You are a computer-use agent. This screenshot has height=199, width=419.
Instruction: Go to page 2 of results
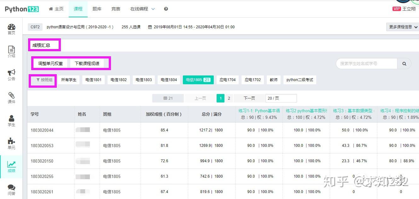coord(229,98)
